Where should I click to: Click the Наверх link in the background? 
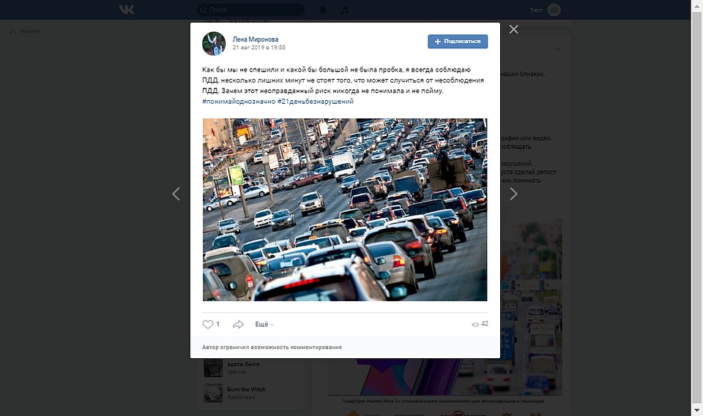click(x=26, y=31)
